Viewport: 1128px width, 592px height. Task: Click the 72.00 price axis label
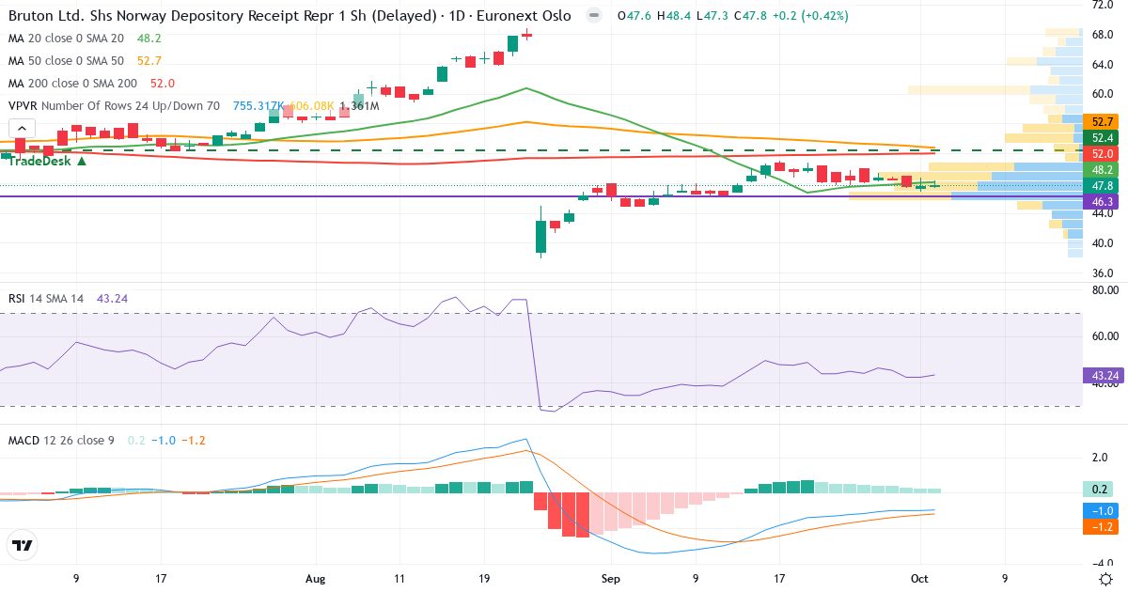(x=1102, y=5)
